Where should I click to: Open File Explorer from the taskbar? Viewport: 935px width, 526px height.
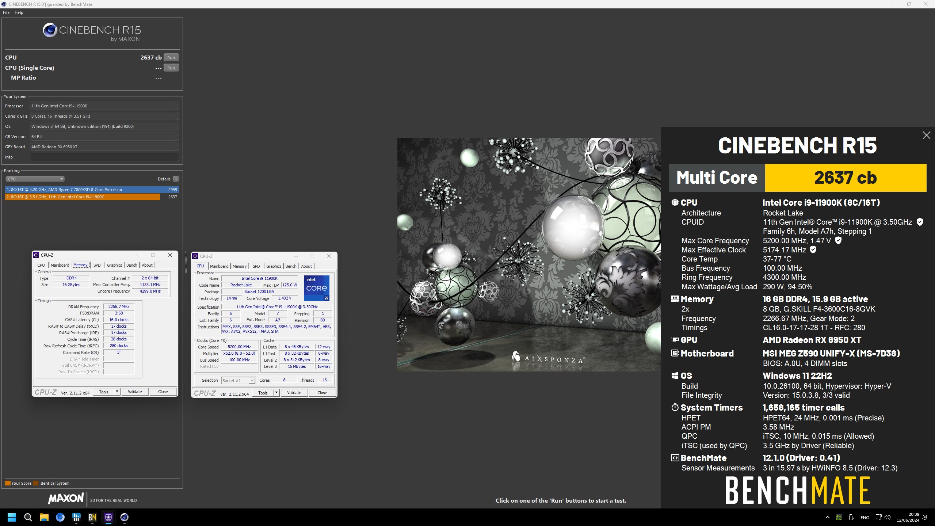tap(44, 517)
